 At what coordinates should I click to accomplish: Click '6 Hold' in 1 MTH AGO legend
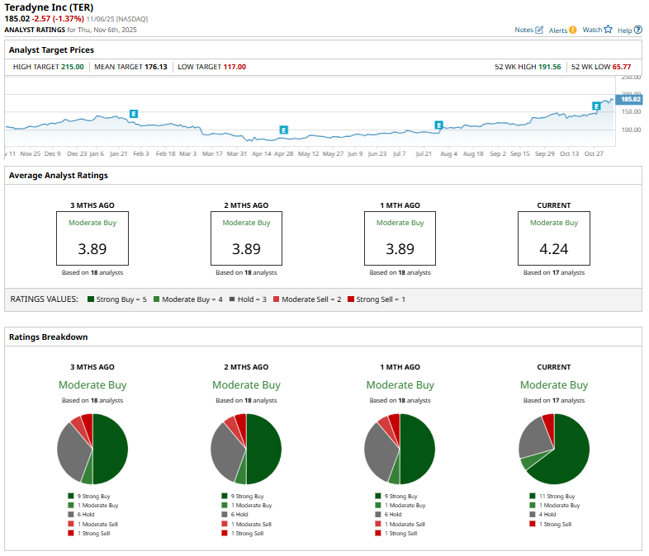[x=393, y=514]
